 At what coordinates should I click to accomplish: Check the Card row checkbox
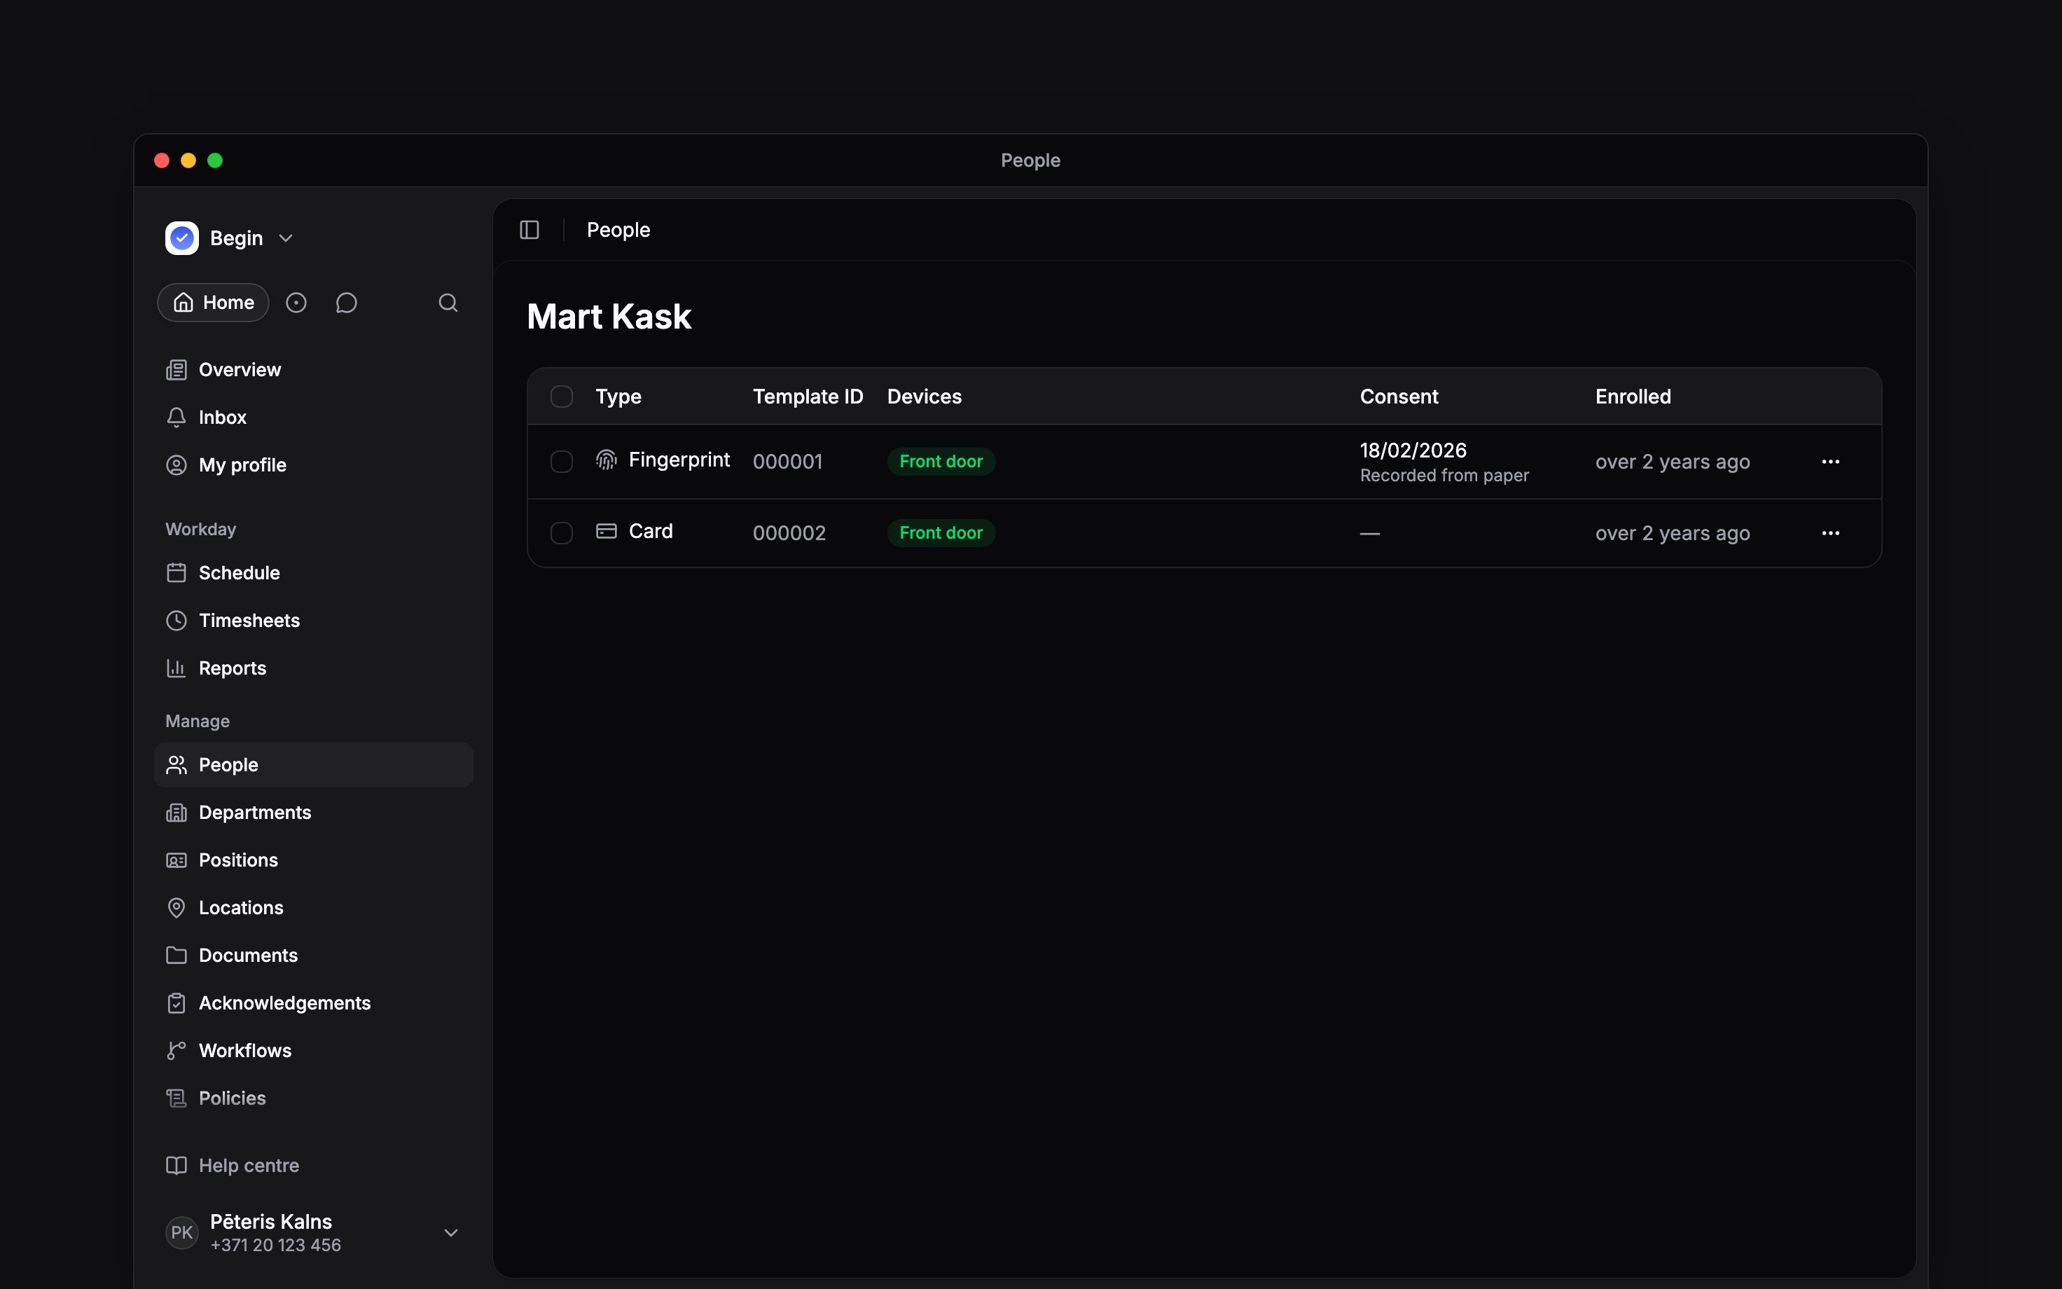(x=562, y=533)
